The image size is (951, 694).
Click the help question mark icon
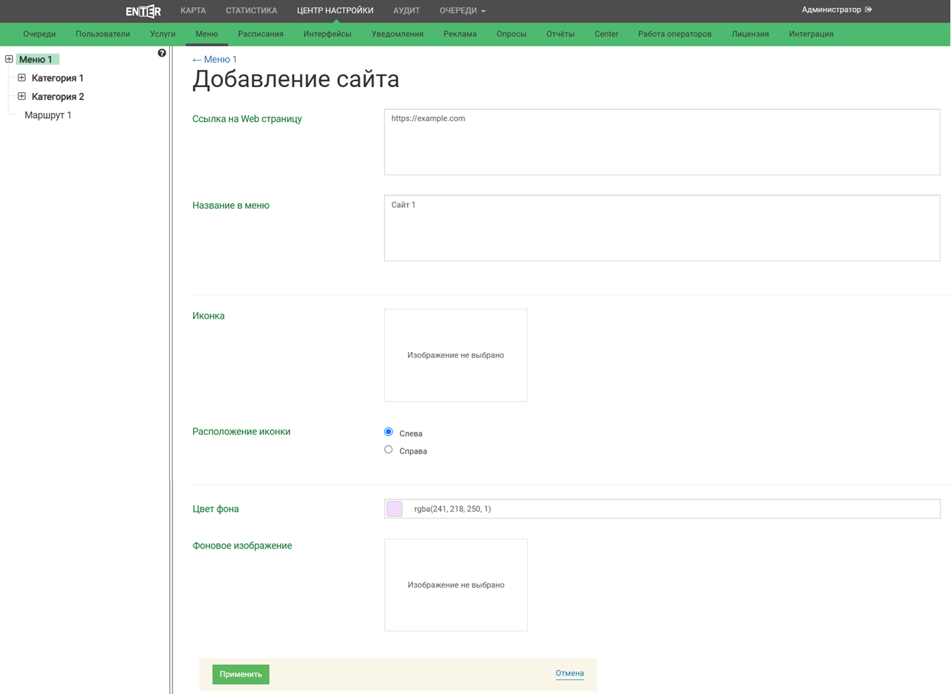click(162, 53)
